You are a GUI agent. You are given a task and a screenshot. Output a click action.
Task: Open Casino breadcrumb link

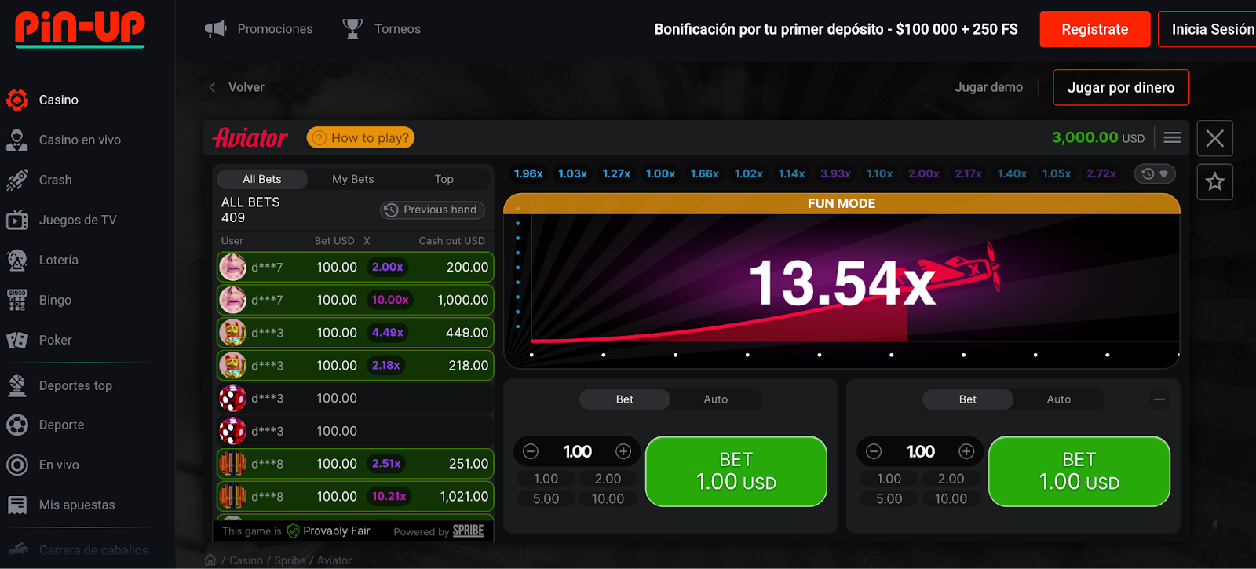pos(246,560)
